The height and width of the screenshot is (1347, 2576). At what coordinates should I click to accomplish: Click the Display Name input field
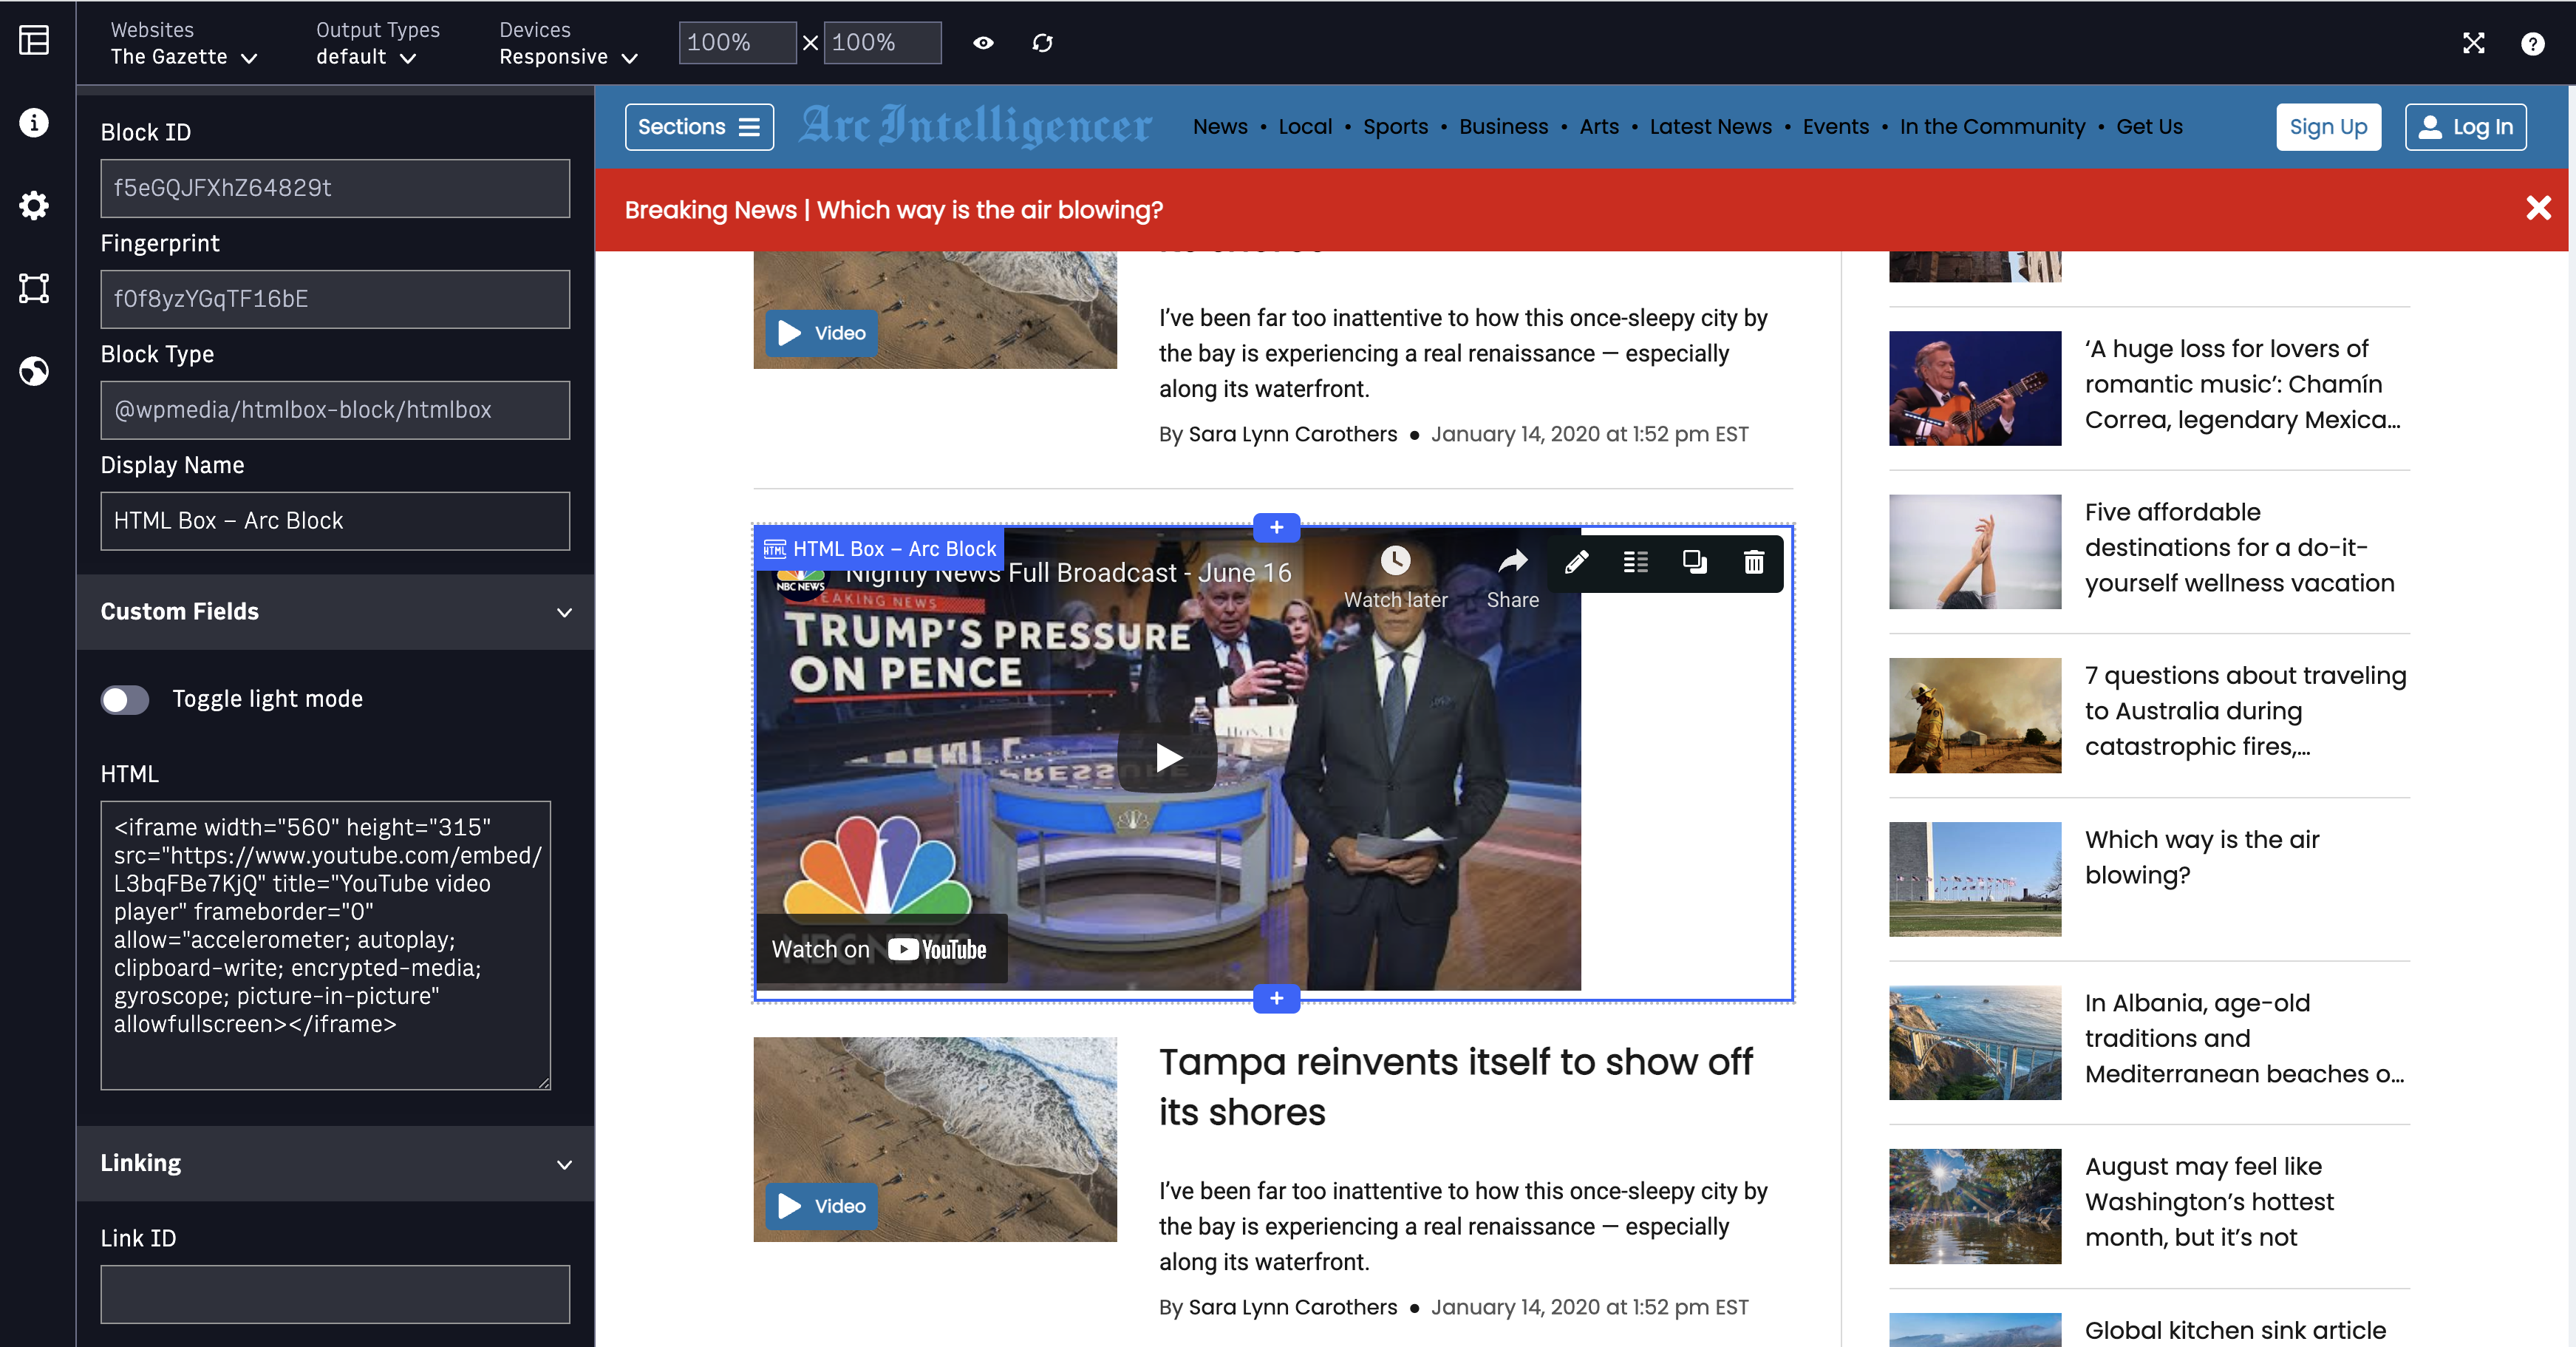335,521
